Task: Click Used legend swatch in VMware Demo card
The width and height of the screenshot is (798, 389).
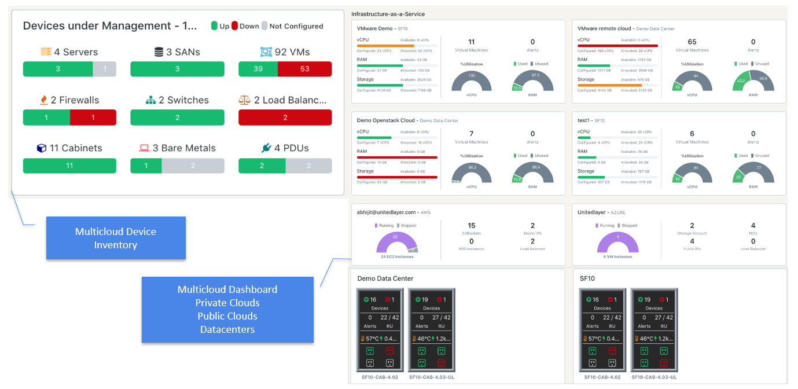Action: pos(514,64)
